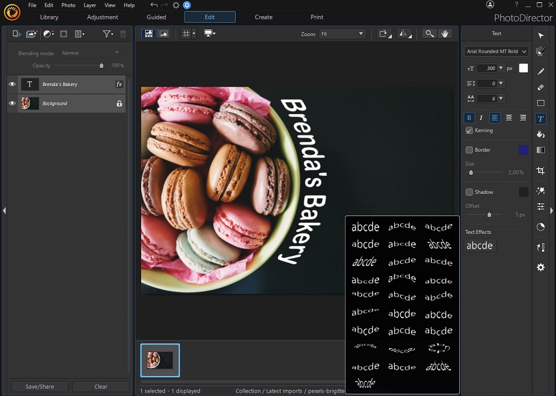Click the Save/Share button

tap(39, 386)
